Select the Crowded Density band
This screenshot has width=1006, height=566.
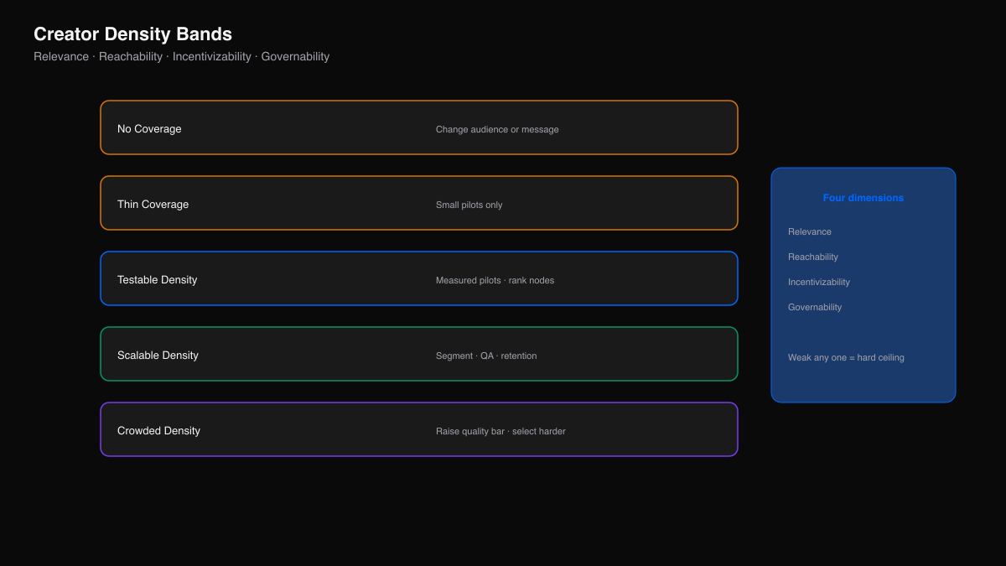point(419,429)
